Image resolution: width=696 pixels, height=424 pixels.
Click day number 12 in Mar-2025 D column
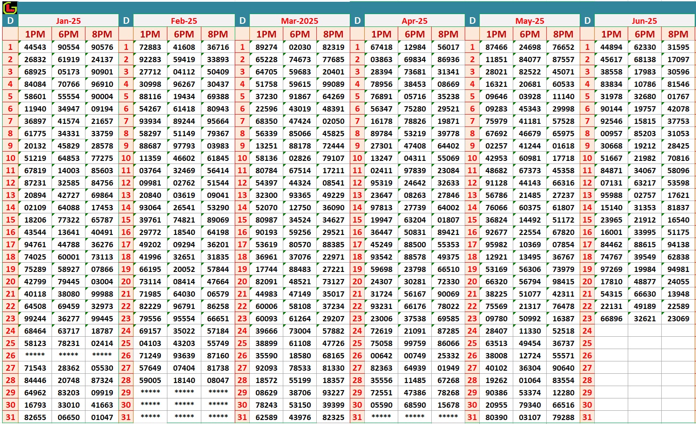click(x=242, y=182)
